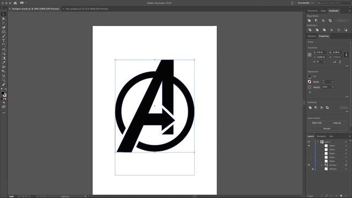Select the Type tool
352x198 pixels.
pos(4,41)
